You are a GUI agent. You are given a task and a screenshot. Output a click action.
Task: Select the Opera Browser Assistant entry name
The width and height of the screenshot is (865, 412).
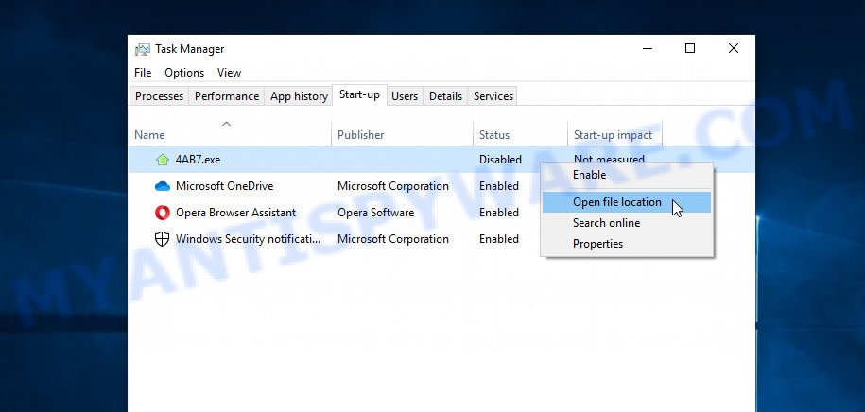click(x=235, y=213)
